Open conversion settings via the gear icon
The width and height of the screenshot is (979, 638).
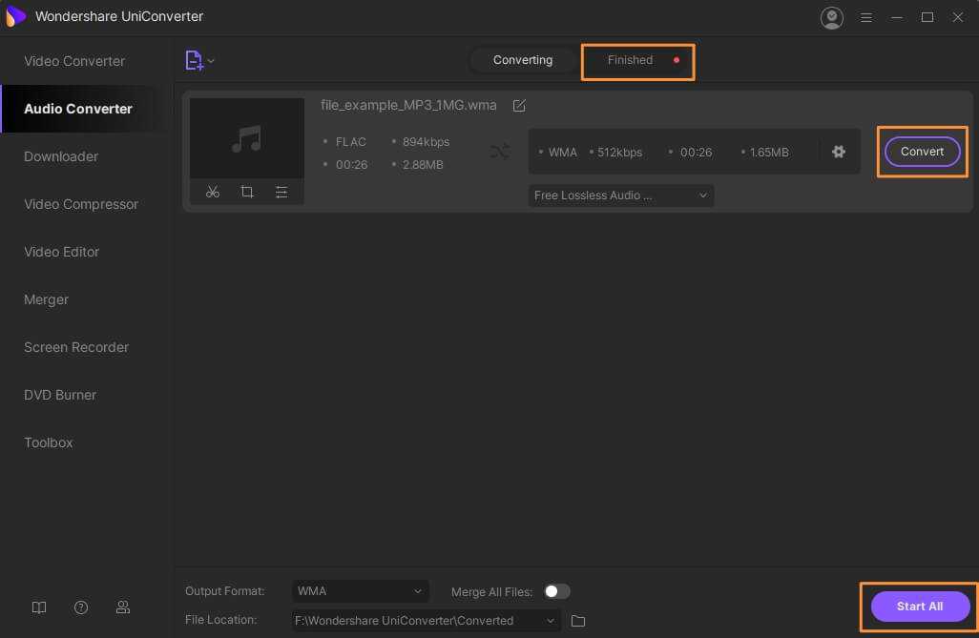838,152
